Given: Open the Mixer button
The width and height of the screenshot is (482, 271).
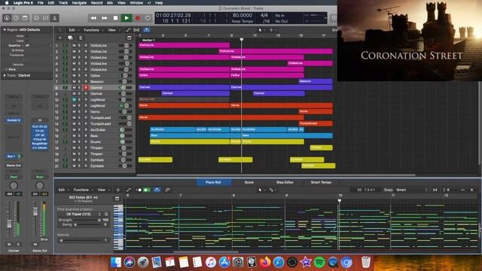Looking at the screenshot, I should (x=45, y=18).
